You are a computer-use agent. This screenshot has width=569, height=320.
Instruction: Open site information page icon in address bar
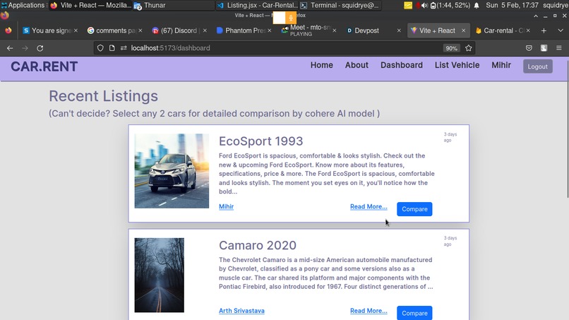(112, 48)
